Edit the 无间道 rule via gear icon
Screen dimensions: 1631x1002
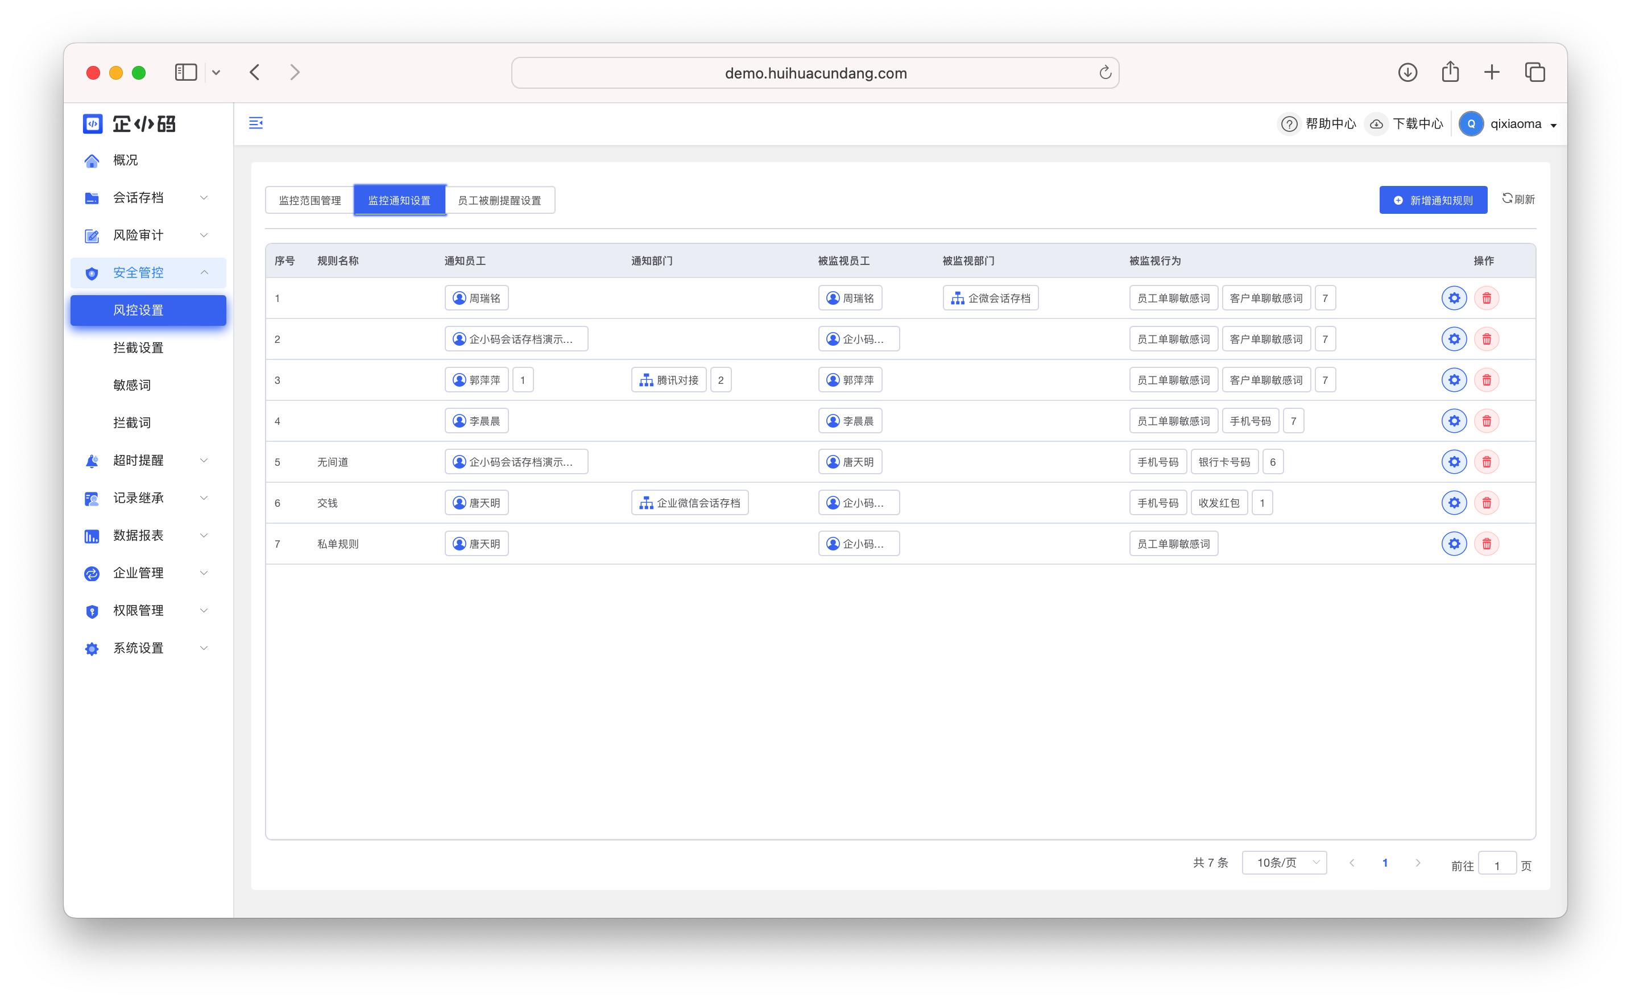1454,462
